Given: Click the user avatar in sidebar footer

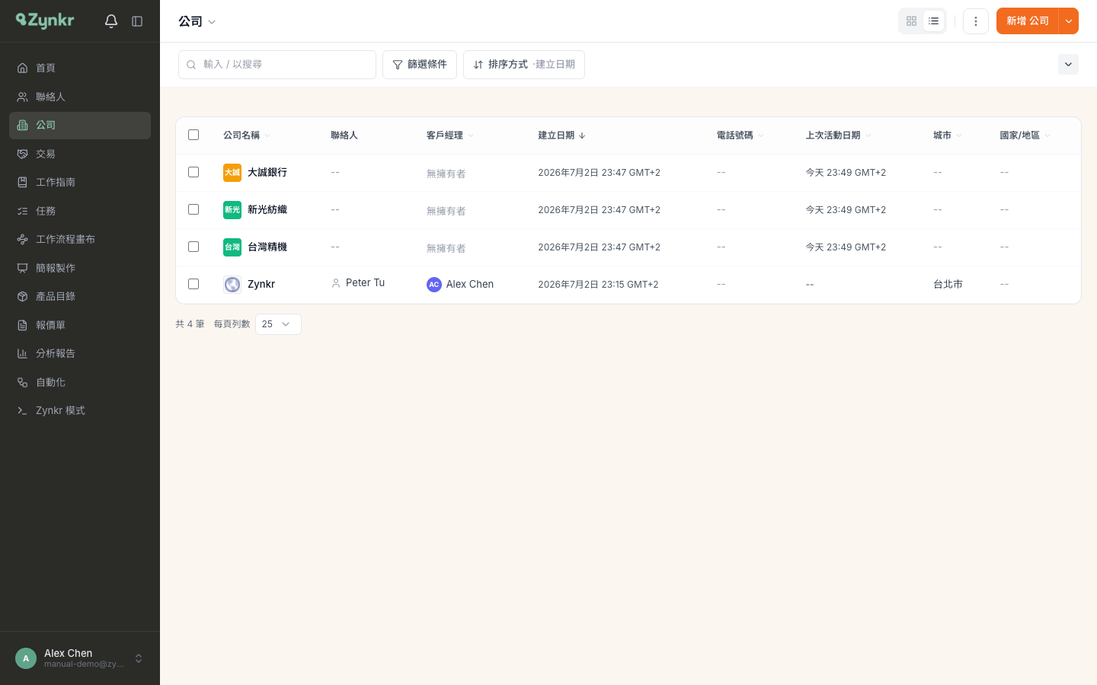Looking at the screenshot, I should pos(26,658).
